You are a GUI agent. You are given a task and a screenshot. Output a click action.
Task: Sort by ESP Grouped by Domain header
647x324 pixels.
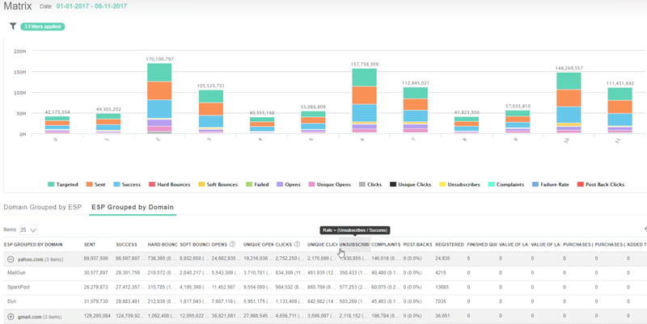coord(33,245)
